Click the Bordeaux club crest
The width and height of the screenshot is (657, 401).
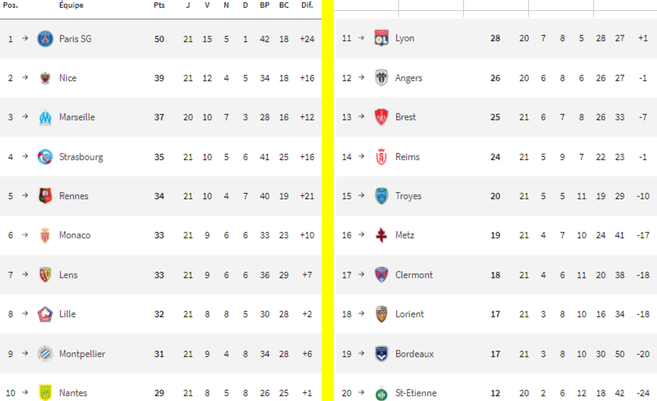(x=381, y=354)
